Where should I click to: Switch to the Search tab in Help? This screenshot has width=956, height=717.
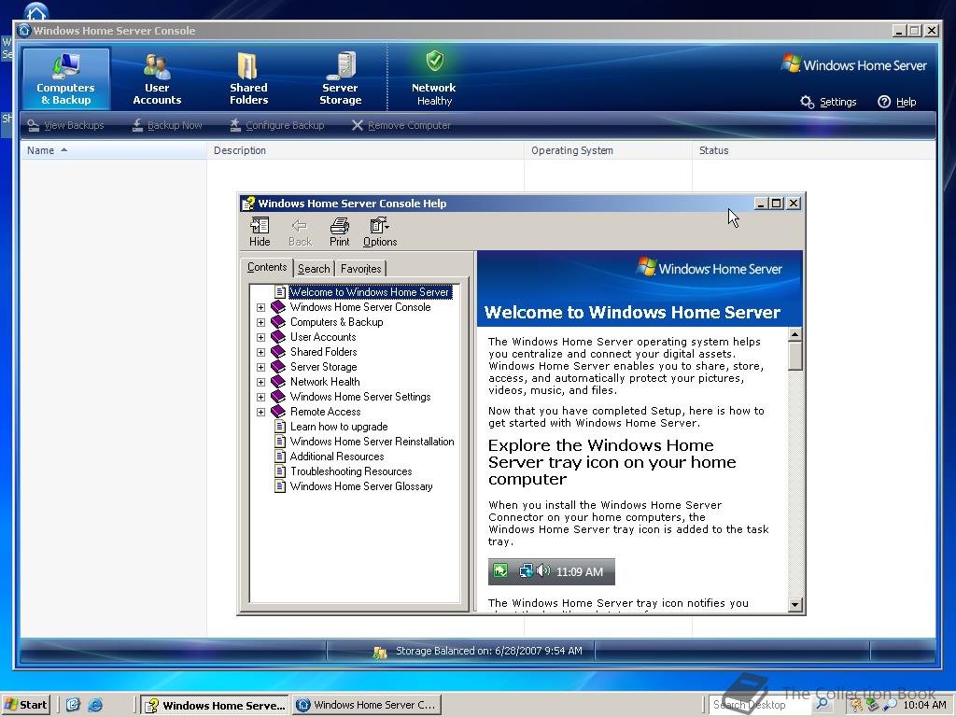314,269
